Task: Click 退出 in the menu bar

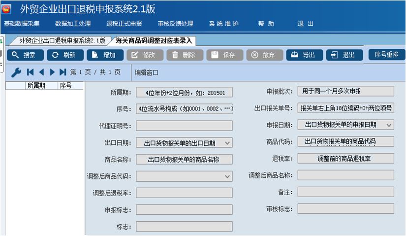Action: coord(305,24)
